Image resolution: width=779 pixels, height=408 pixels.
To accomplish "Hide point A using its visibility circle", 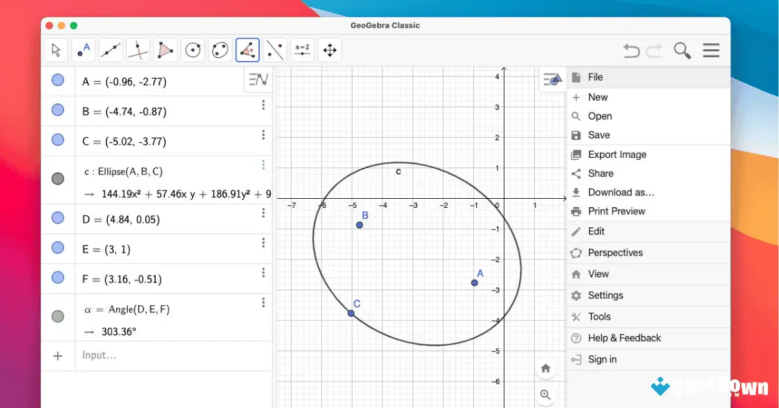I will point(58,79).
